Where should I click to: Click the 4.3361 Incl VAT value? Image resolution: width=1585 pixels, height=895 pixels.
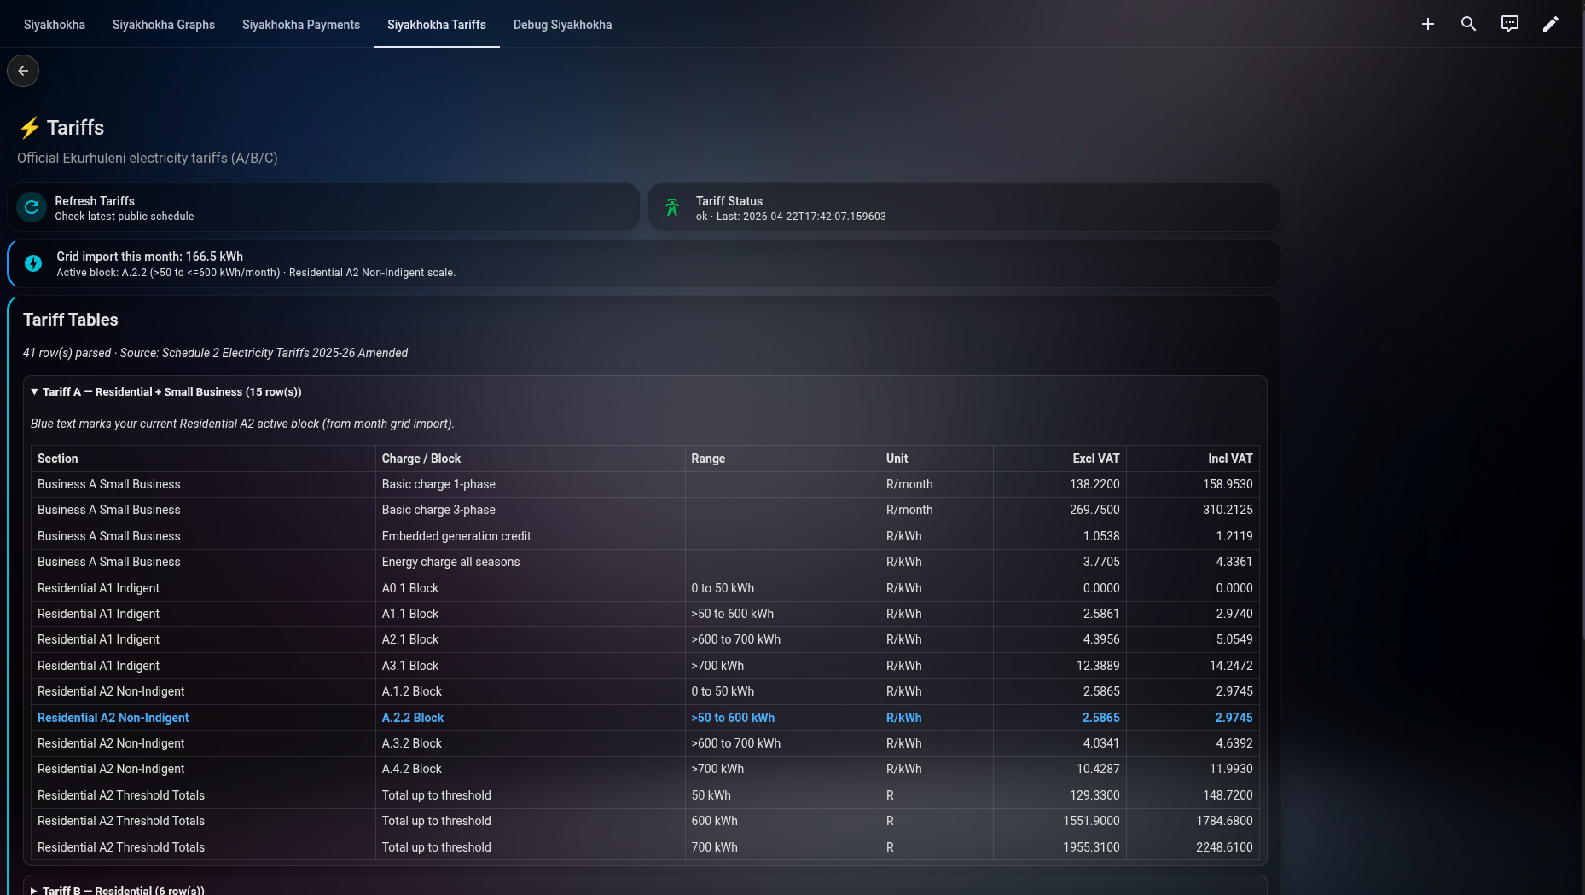point(1234,562)
